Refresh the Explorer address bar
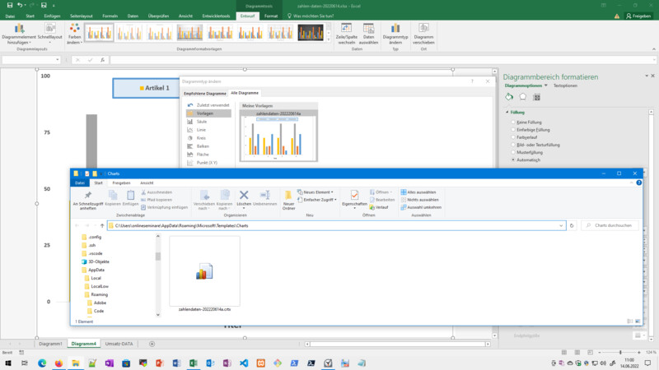Image resolution: width=659 pixels, height=370 pixels. click(x=572, y=225)
